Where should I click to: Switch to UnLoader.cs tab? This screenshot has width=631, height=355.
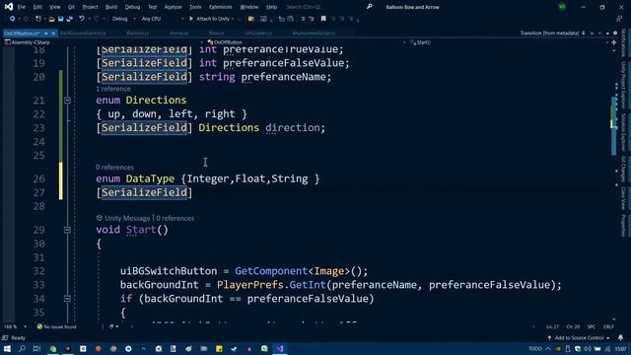pos(258,33)
